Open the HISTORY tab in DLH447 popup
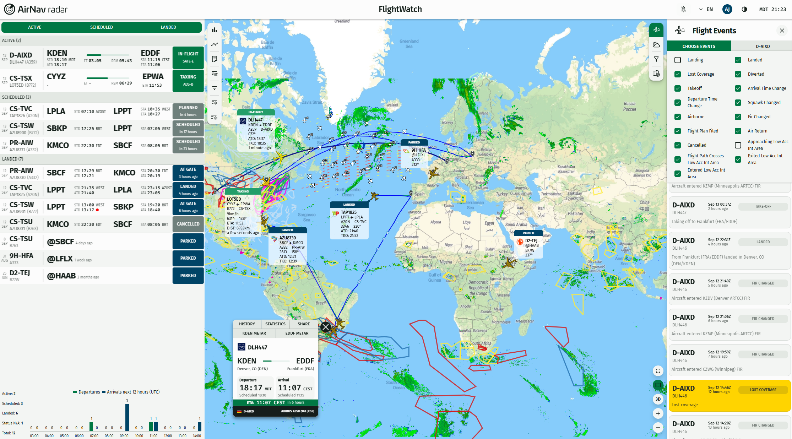The width and height of the screenshot is (792, 439). 247,324
